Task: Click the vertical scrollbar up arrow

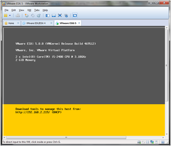Action: [167, 28]
